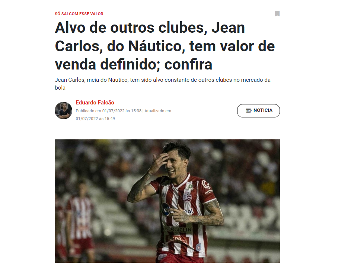Click the ERGICLIN sponsor on the jersey
This screenshot has width=338, height=265.
tap(178, 229)
